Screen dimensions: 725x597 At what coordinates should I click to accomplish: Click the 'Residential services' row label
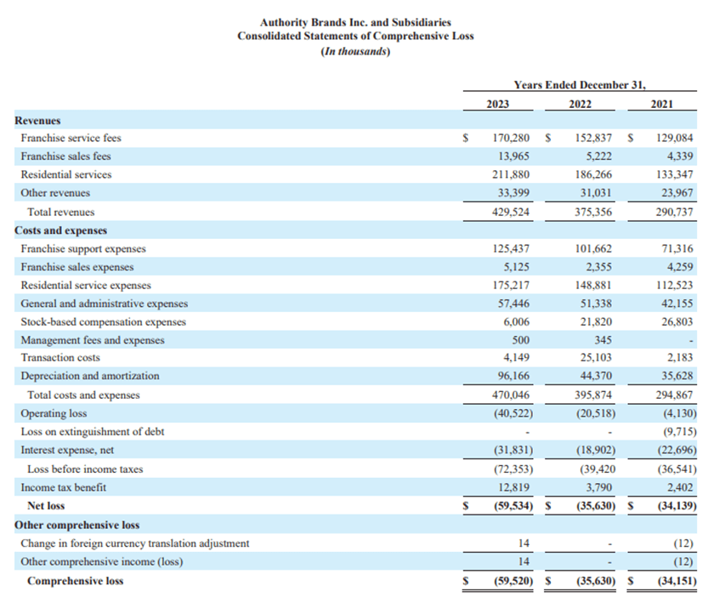[x=66, y=174]
